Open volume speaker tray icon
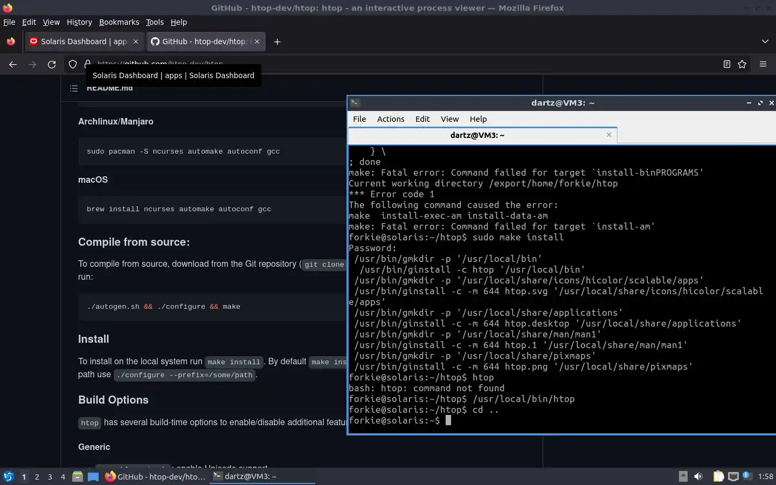Screen dimensions: 776x485 pyautogui.click(x=698, y=476)
